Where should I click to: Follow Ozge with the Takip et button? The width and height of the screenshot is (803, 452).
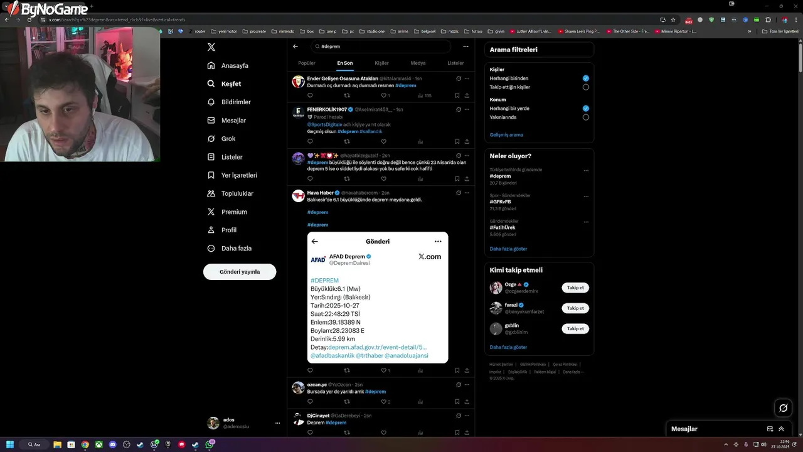point(575,288)
